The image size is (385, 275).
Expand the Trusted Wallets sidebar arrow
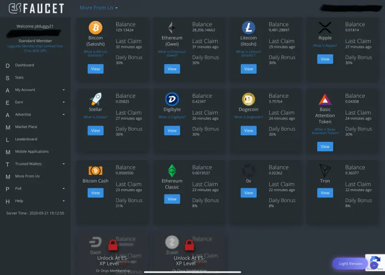pyautogui.click(x=63, y=164)
